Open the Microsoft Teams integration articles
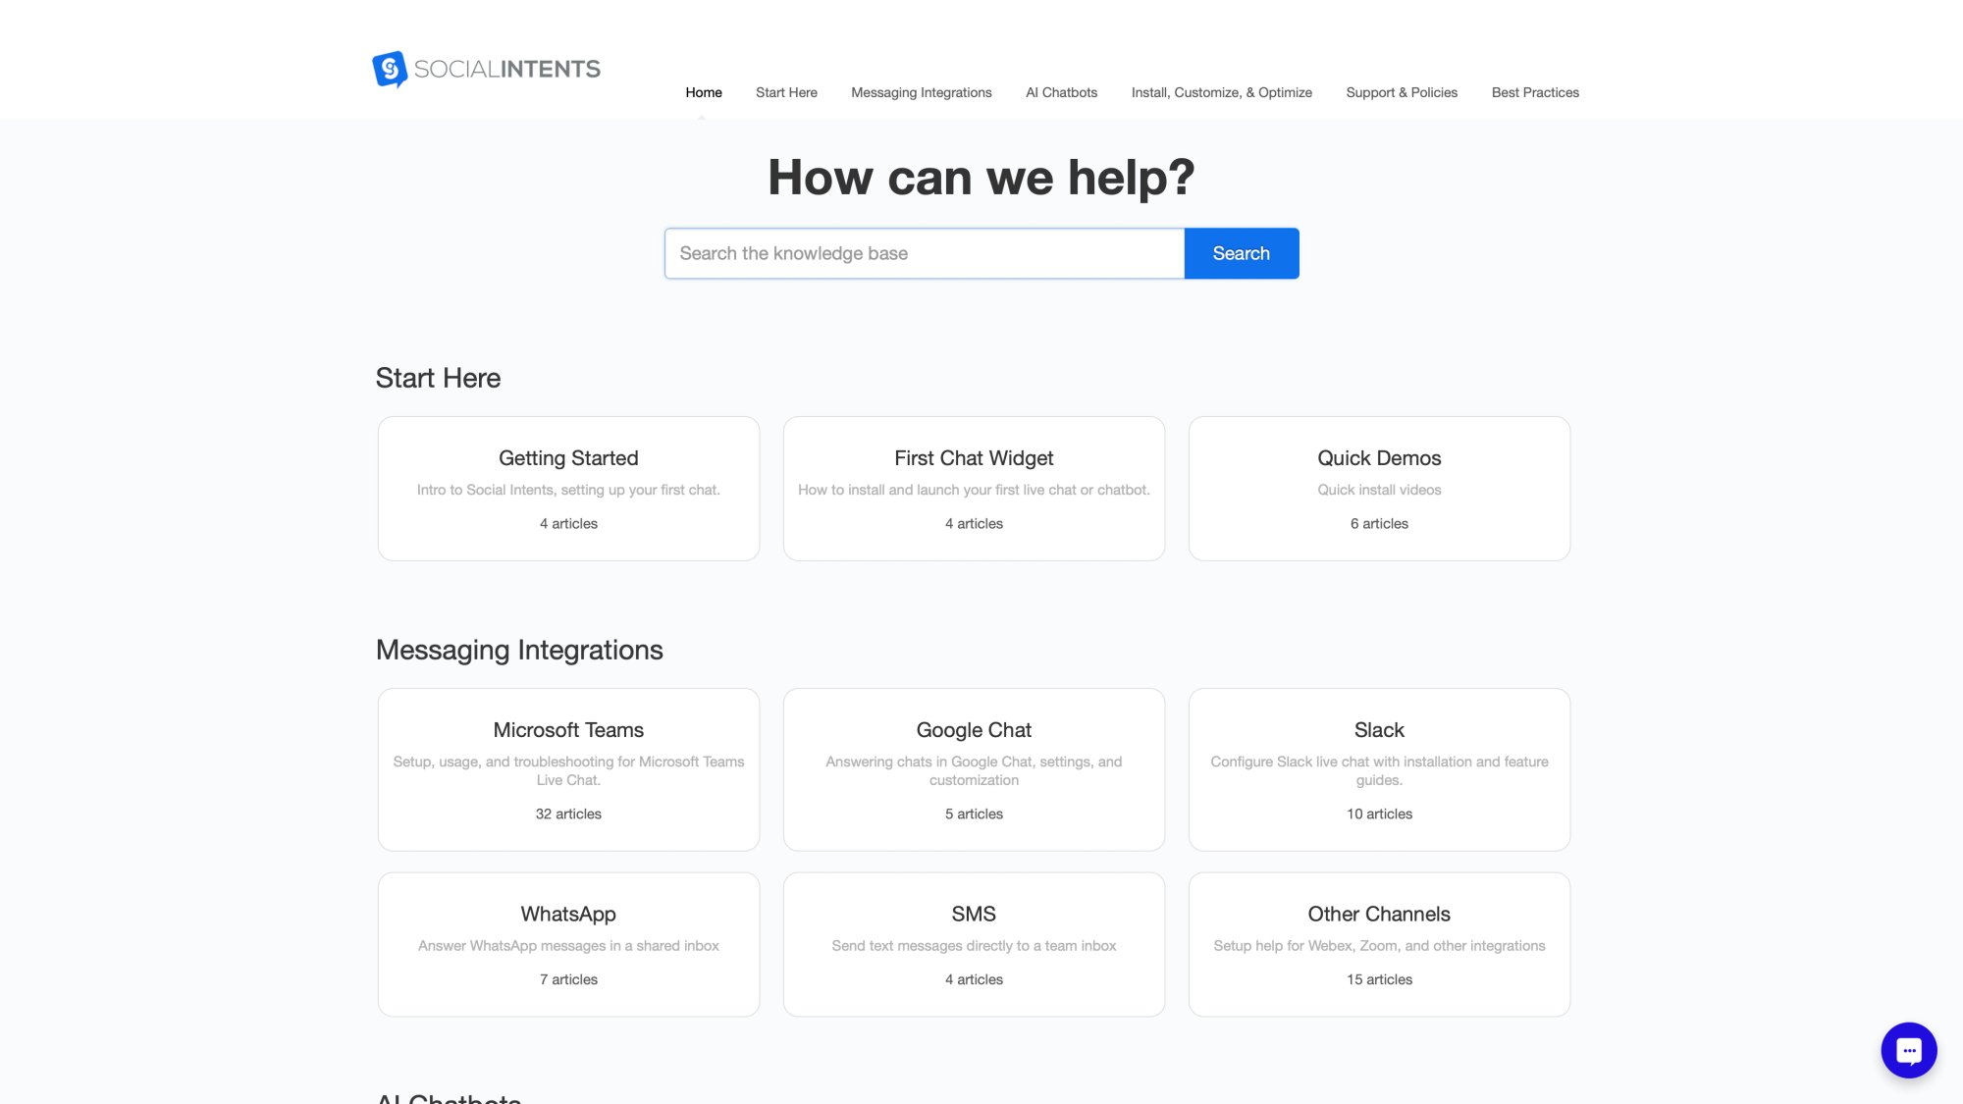1963x1104 pixels. [x=567, y=769]
